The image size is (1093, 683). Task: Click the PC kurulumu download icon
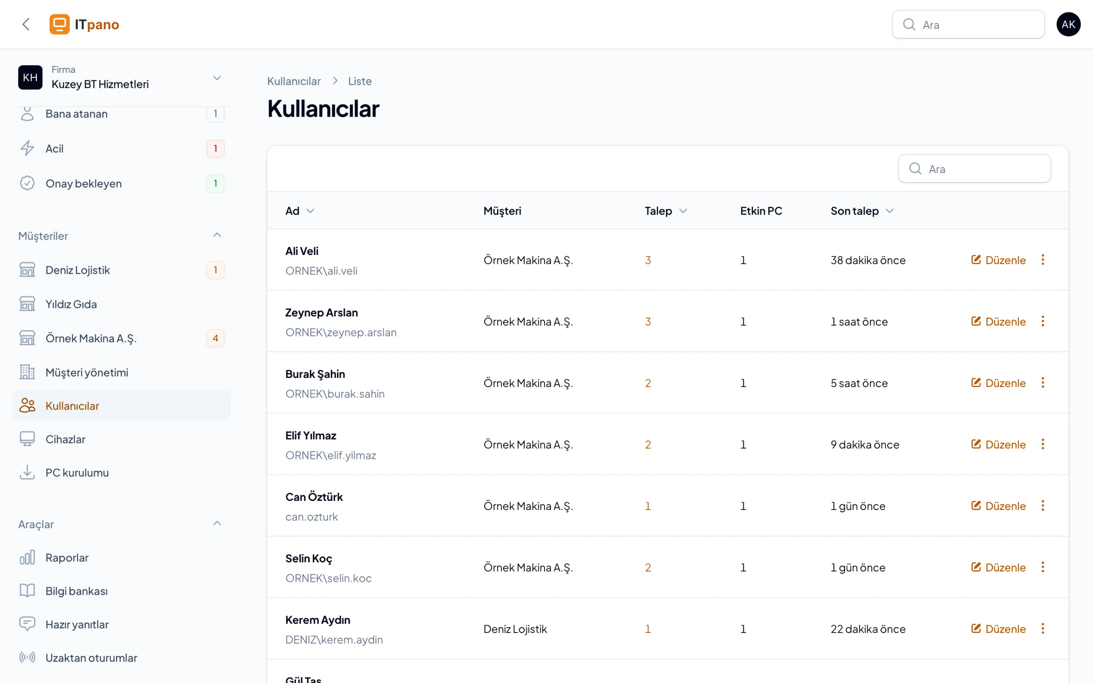pyautogui.click(x=27, y=473)
